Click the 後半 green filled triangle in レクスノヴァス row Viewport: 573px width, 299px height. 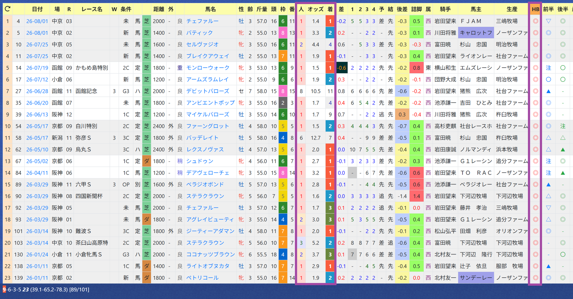tap(563, 149)
